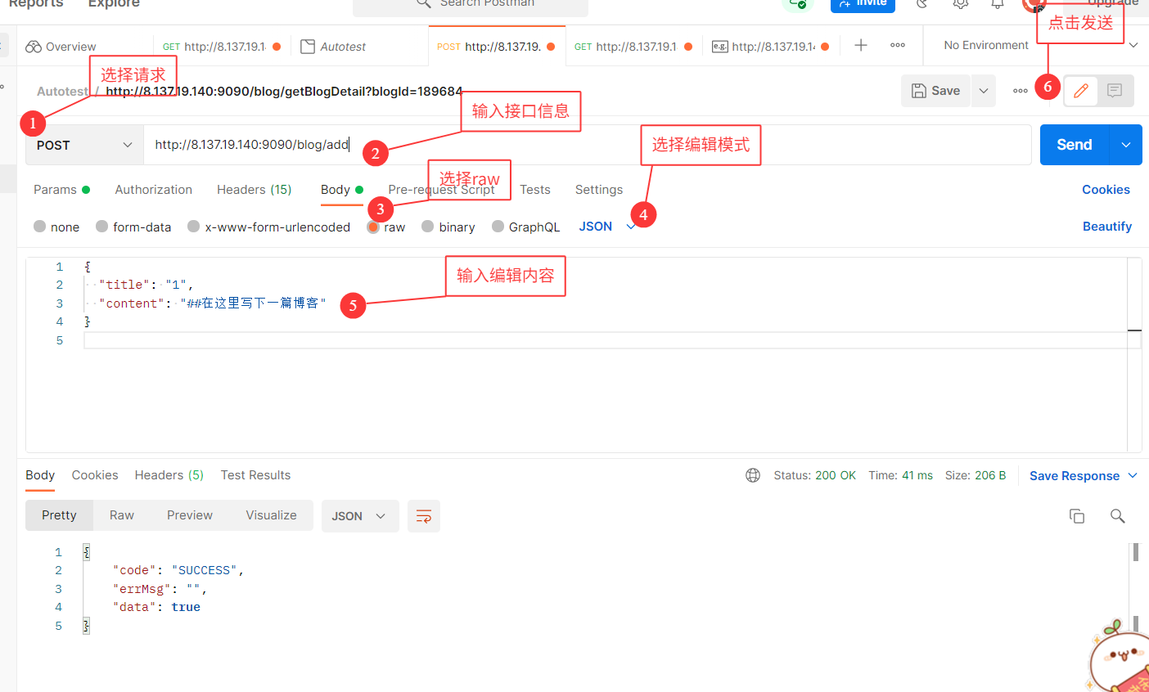Copy the response using the copy icon
Image resolution: width=1149 pixels, height=692 pixels.
coord(1077,516)
